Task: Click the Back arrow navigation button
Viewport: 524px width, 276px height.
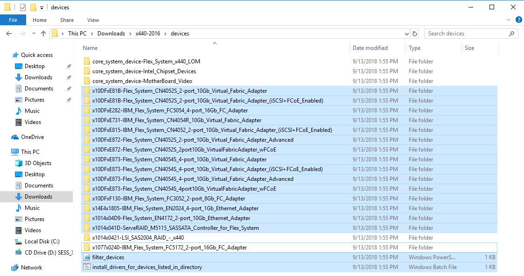Action: click(x=9, y=34)
